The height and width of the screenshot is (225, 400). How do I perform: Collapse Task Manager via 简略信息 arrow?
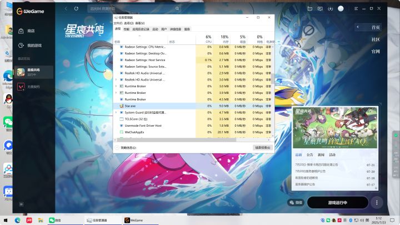point(117,148)
